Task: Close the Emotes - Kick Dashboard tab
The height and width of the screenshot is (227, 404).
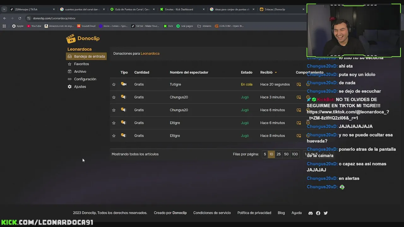Action: [x=204, y=9]
